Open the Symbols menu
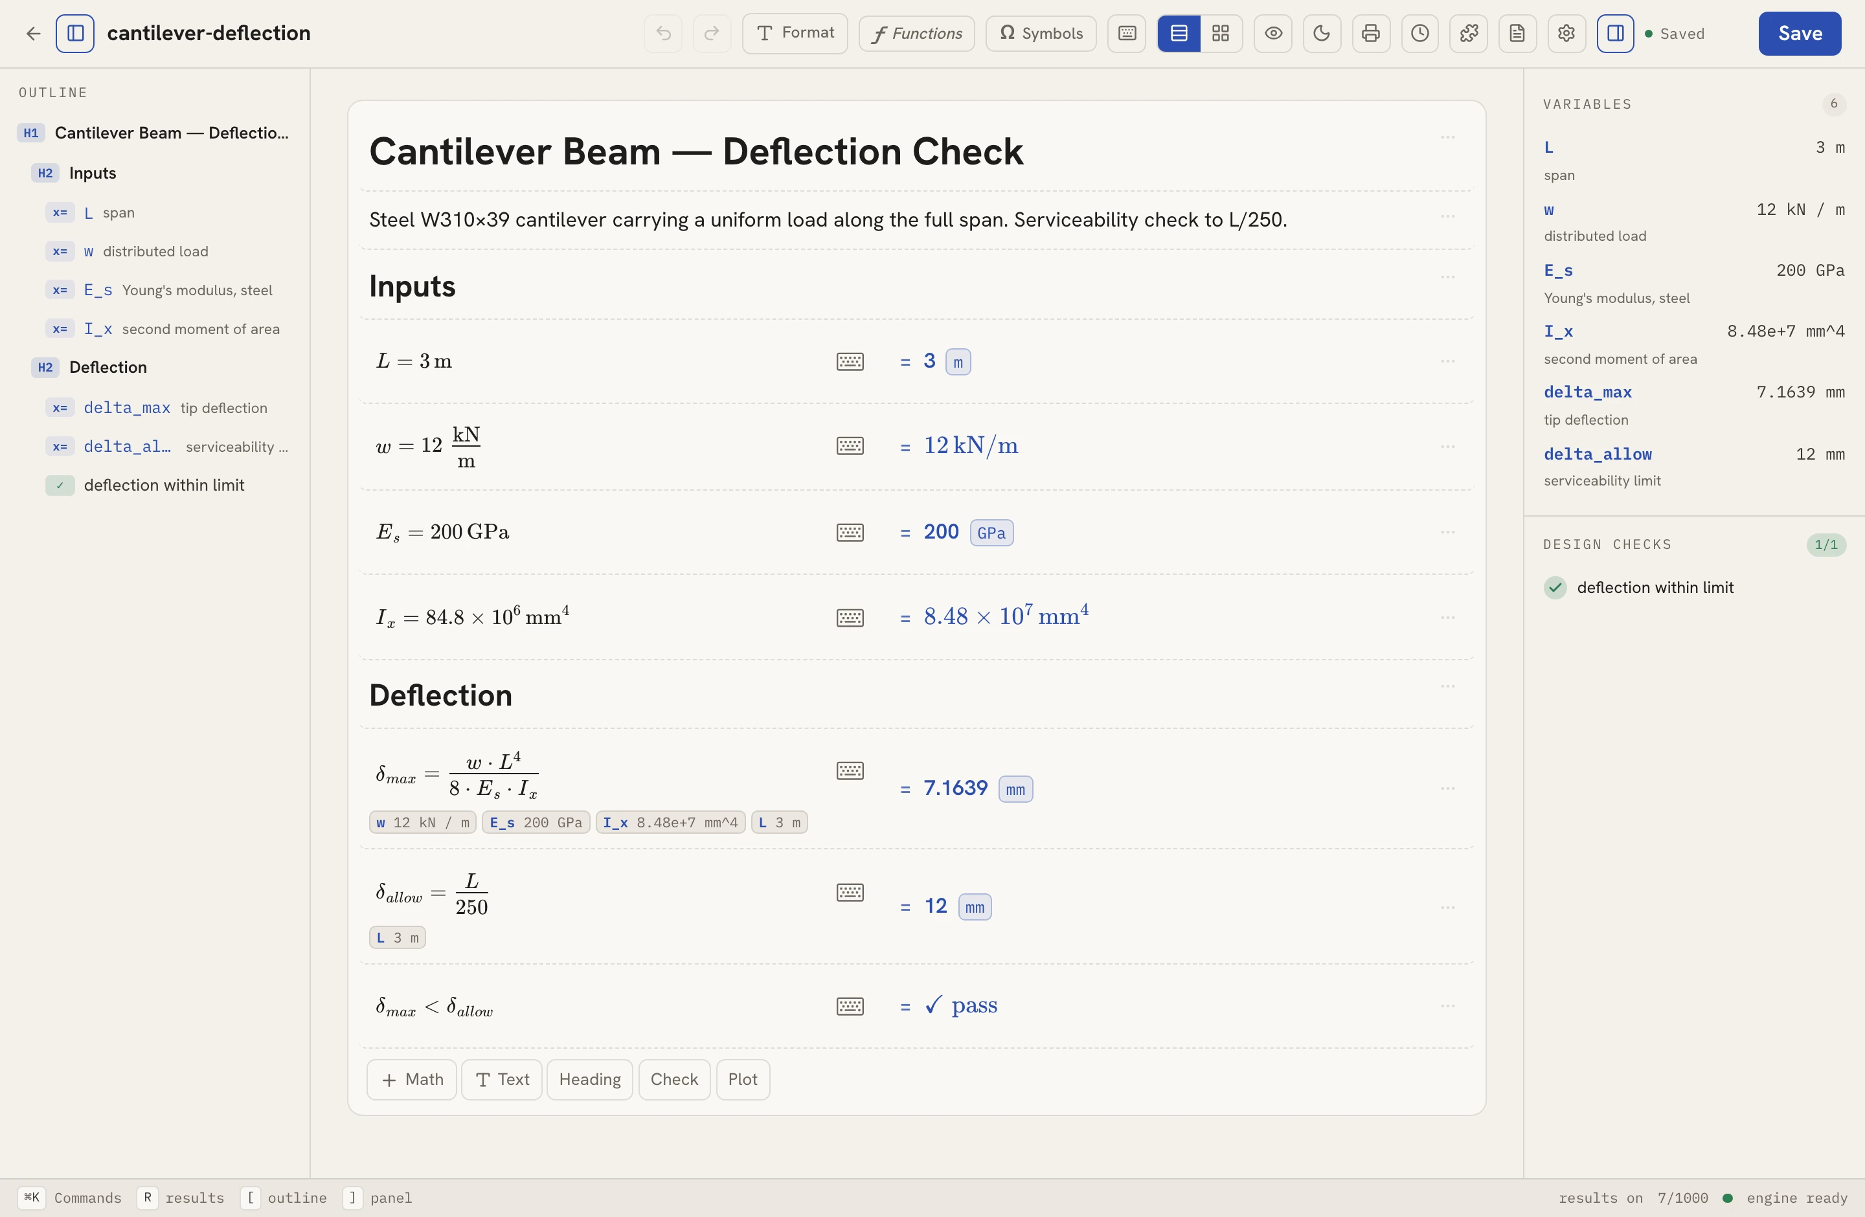 (x=1041, y=34)
